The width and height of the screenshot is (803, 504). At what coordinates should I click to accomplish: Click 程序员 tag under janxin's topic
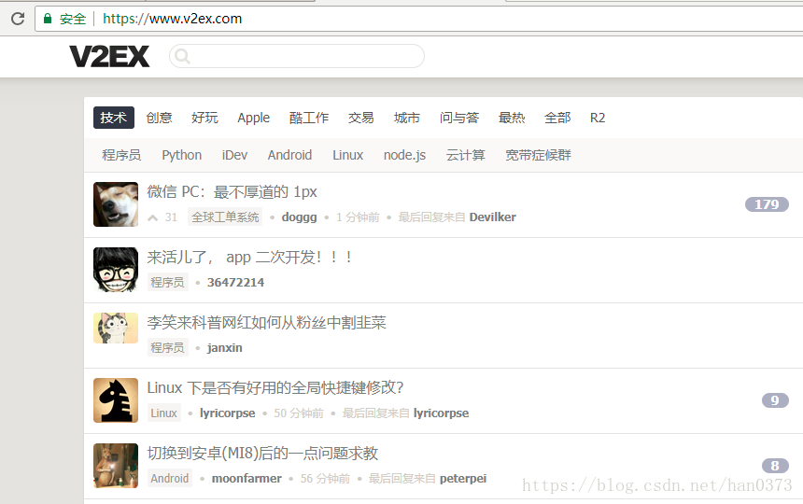[167, 348]
